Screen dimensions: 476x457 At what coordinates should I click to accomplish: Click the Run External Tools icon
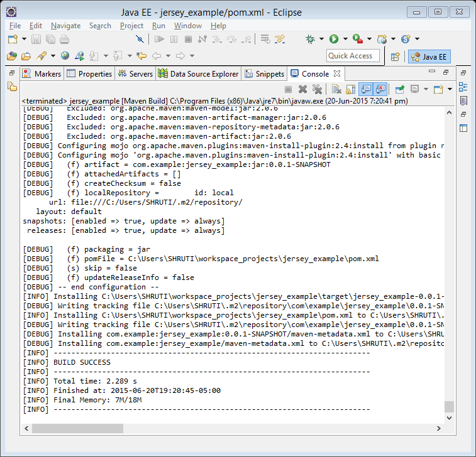pos(358,39)
